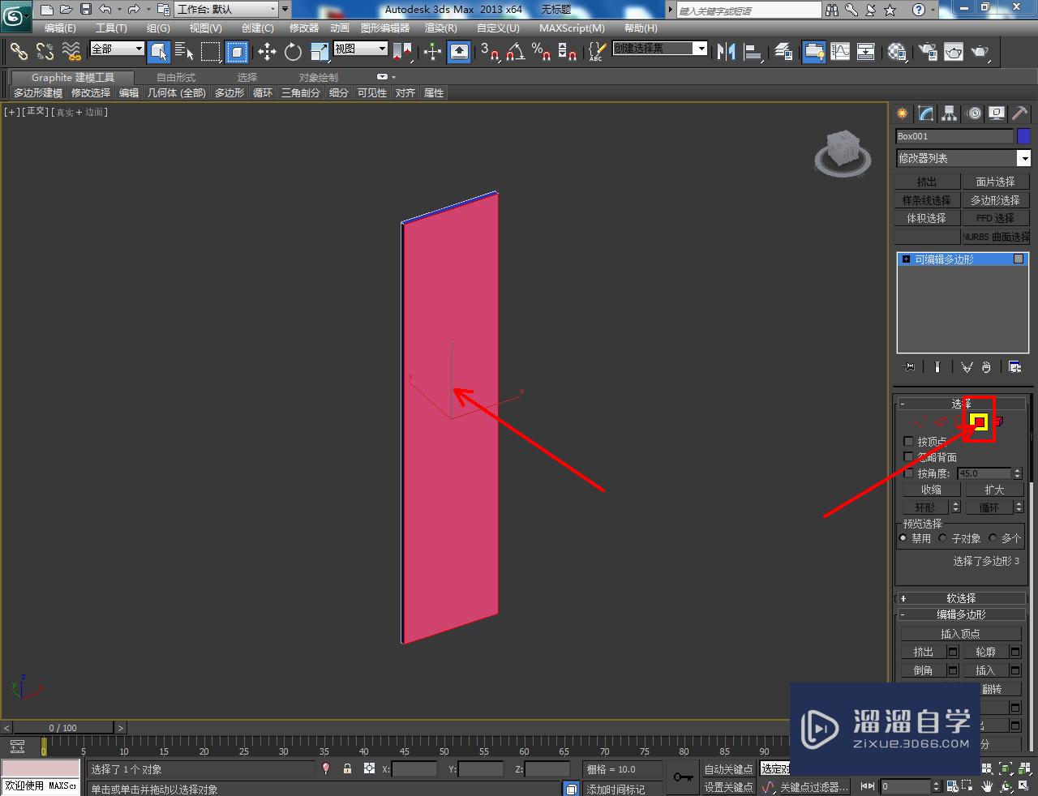Open the 创建选择集 dropdown
Screen dimensions: 1038x796
click(x=660, y=49)
